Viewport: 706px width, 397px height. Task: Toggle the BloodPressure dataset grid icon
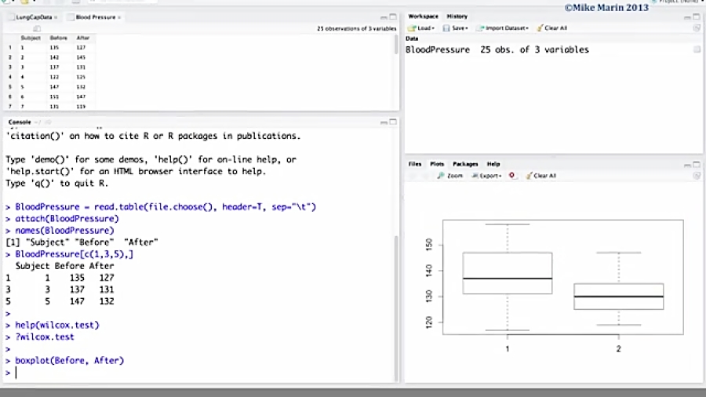[697, 49]
